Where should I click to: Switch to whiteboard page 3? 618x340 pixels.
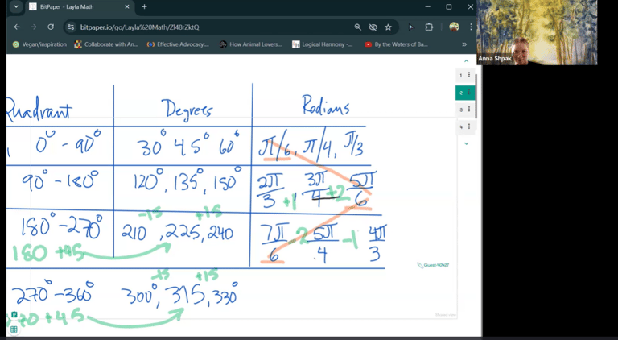pos(461,110)
